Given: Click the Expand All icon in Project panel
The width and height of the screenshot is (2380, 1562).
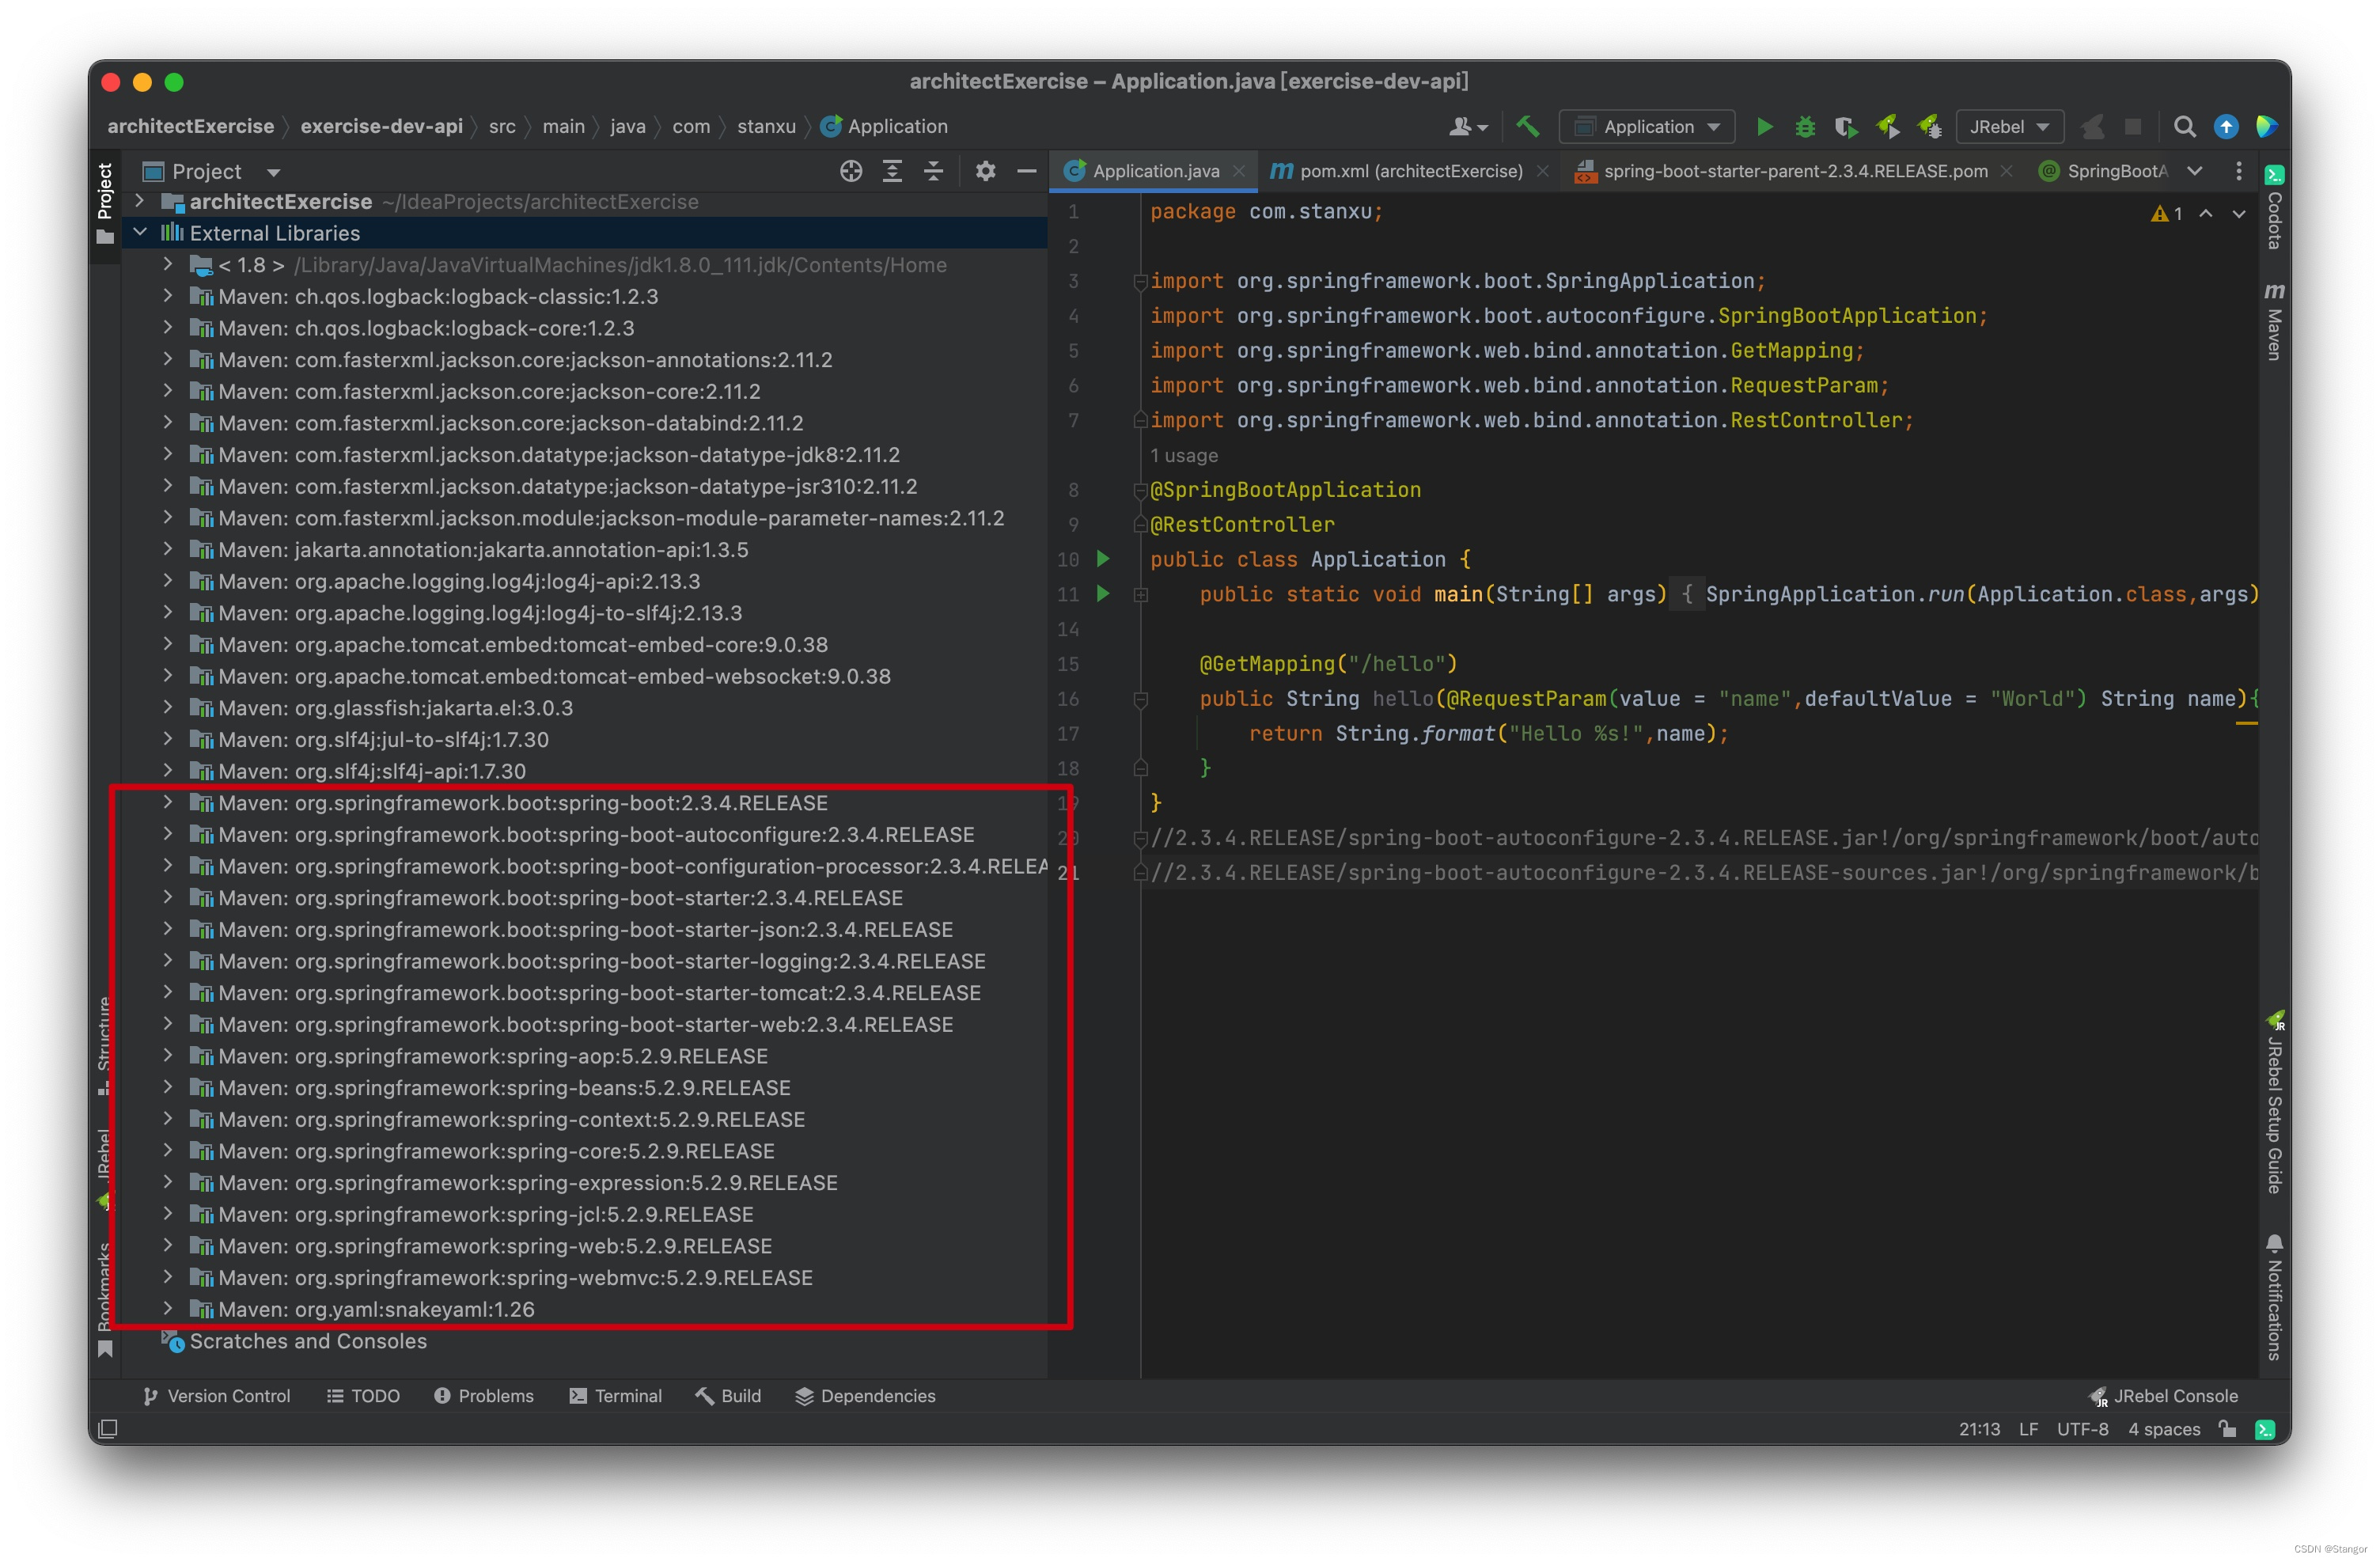Looking at the screenshot, I should tap(892, 171).
